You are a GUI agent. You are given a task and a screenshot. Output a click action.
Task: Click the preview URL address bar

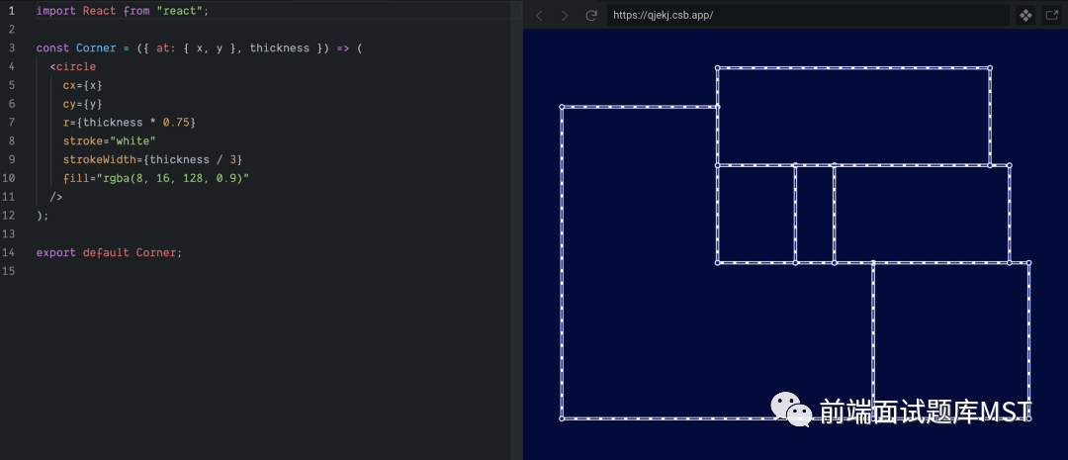click(x=808, y=16)
